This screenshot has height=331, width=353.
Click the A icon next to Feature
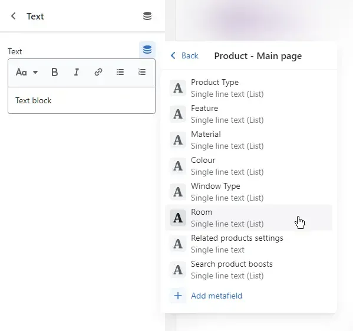(178, 114)
